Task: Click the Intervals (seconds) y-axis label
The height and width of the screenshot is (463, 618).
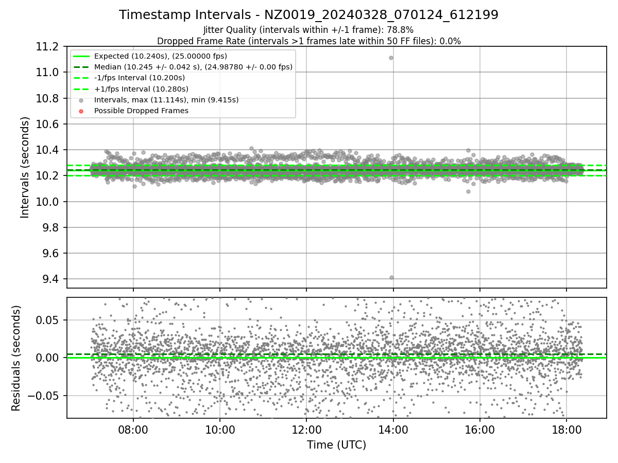Action: [x=25, y=167]
